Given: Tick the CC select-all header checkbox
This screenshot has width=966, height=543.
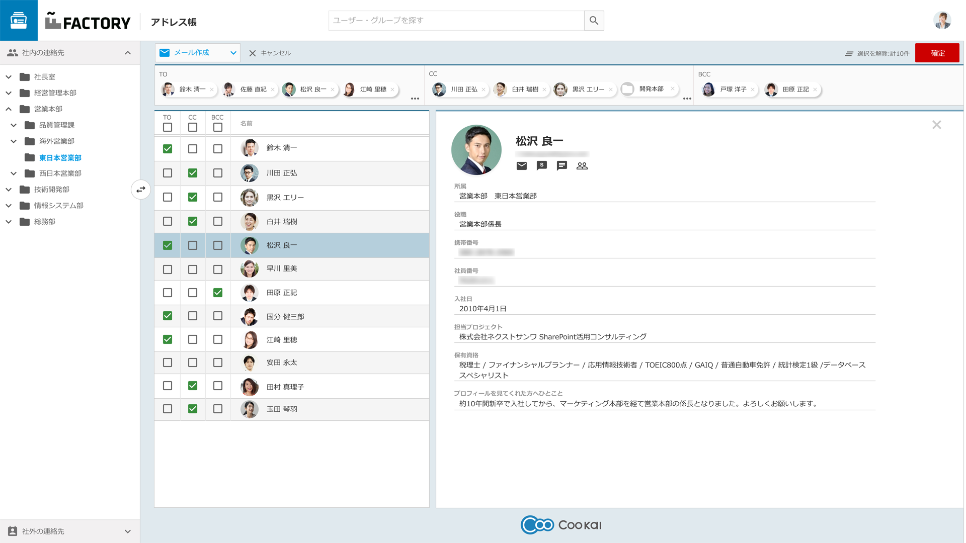Looking at the screenshot, I should coord(193,128).
